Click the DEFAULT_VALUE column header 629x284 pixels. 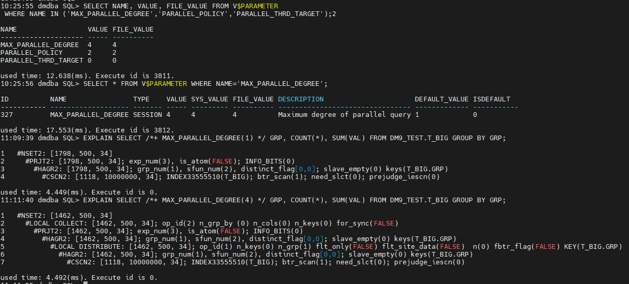click(442, 99)
